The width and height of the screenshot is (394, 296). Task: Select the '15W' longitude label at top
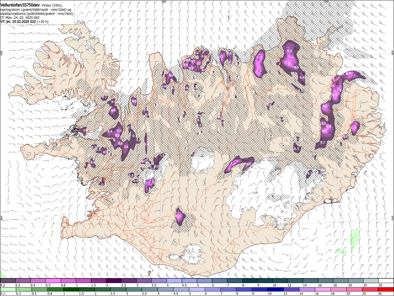[x=326, y=2]
